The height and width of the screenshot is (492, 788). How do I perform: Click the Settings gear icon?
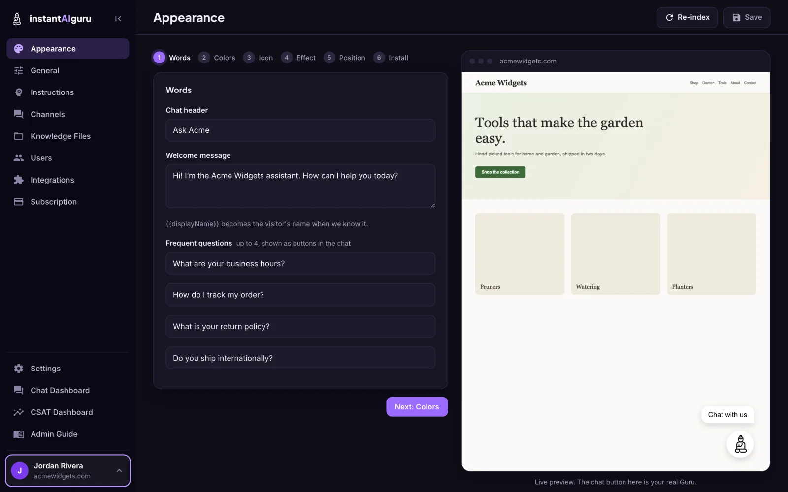coord(19,369)
